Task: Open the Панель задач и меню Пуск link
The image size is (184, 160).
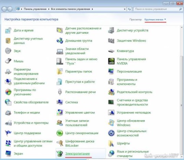Action: coord(81,61)
